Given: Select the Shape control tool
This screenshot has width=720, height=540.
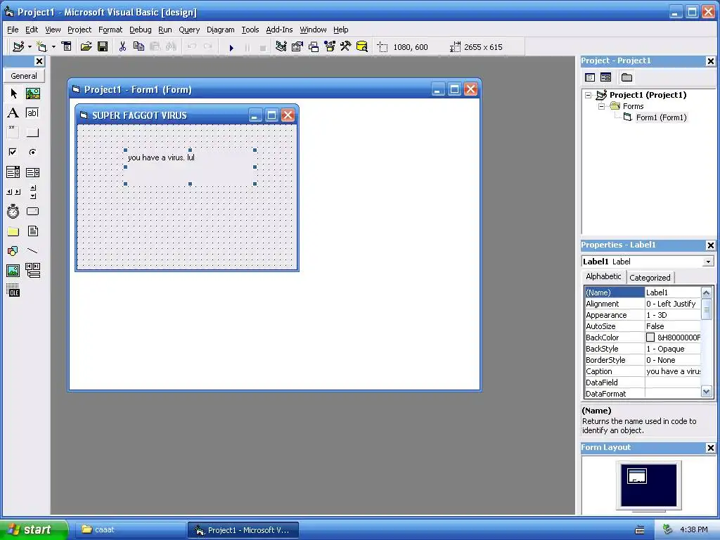Looking at the screenshot, I should click(13, 251).
